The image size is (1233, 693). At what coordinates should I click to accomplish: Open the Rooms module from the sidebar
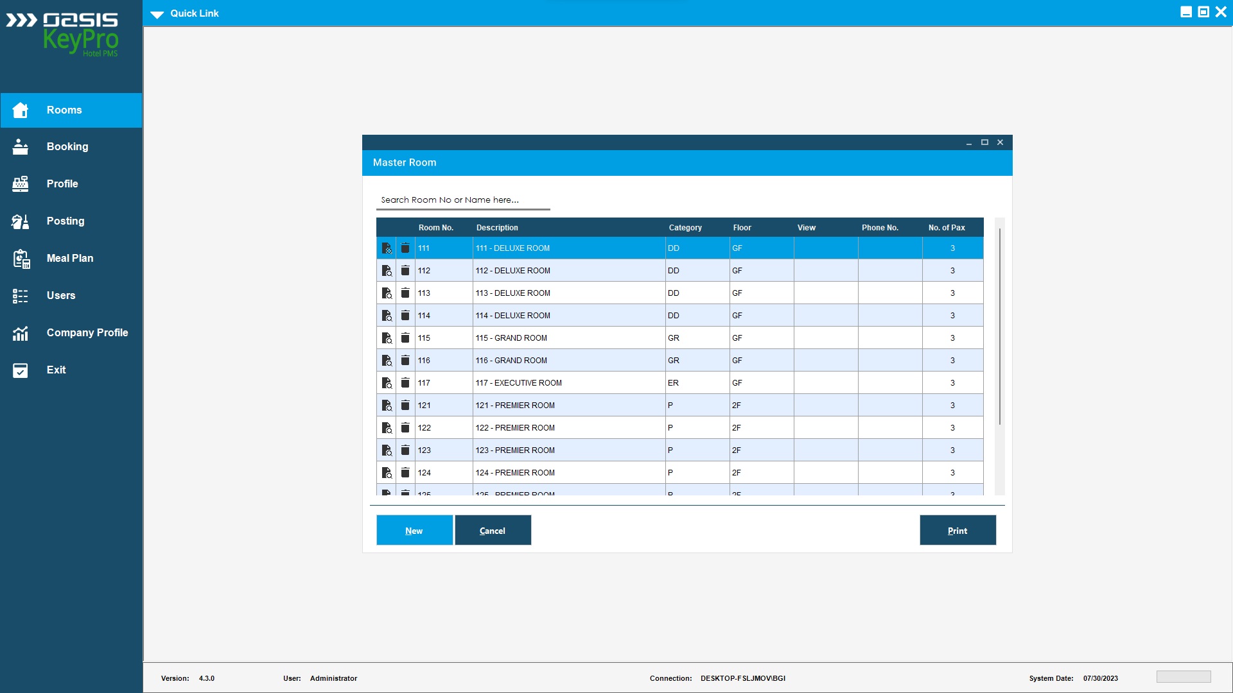click(x=64, y=110)
